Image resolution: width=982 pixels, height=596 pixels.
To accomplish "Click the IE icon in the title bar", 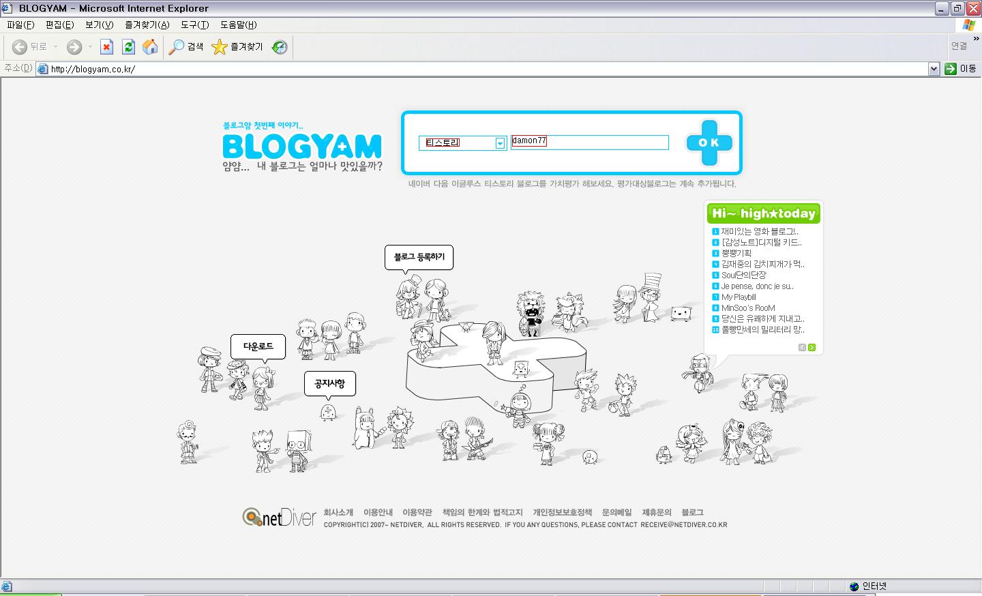I will pos(8,8).
